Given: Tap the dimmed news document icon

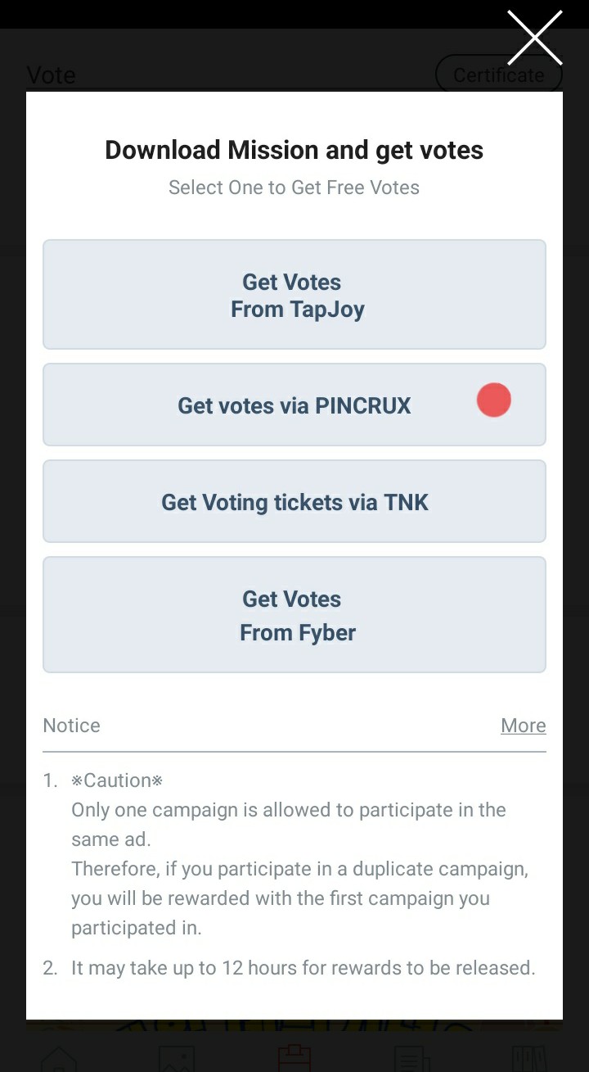Looking at the screenshot, I should click(411, 1058).
